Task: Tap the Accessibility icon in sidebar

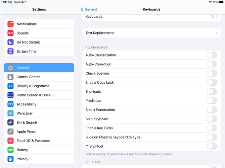Action: [10, 104]
